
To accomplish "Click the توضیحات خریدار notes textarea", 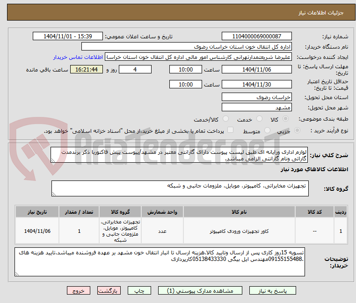I will click(160, 262).
